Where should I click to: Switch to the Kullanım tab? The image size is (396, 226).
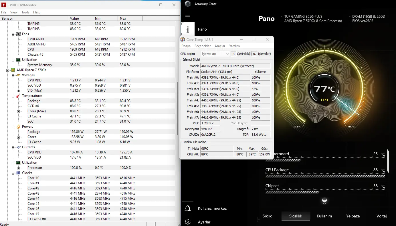tap(324, 216)
